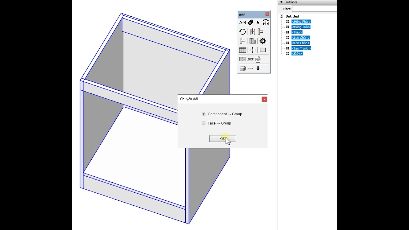Open the table grid icon in ABF
Image resolution: width=409 pixels, height=230 pixels.
pyautogui.click(x=243, y=50)
